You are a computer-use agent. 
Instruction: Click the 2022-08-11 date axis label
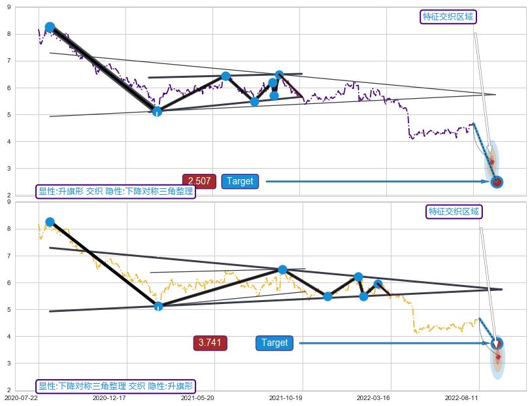coord(462,398)
